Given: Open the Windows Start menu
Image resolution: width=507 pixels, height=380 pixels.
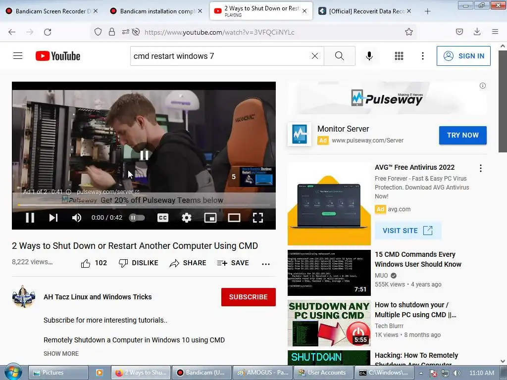Looking at the screenshot, I should 13,372.
